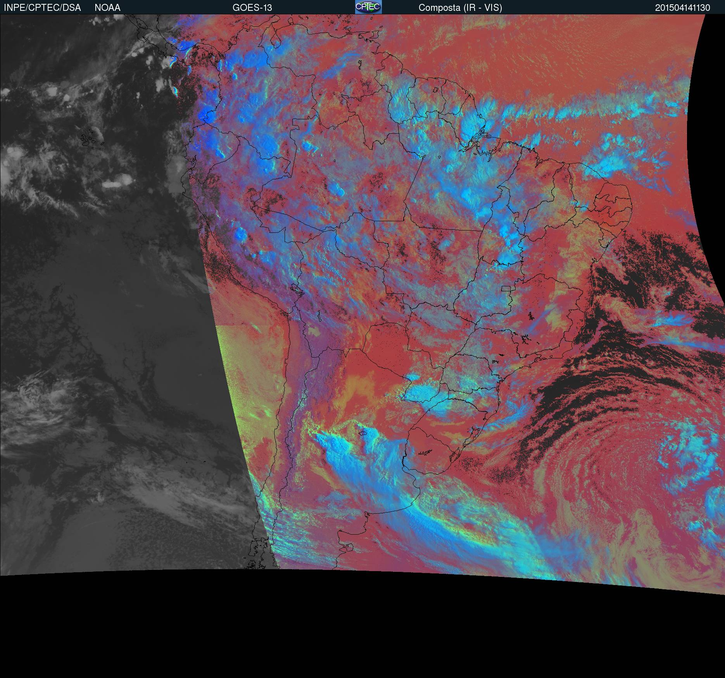
Task: Select the NOAA label in the header
Action: (107, 8)
